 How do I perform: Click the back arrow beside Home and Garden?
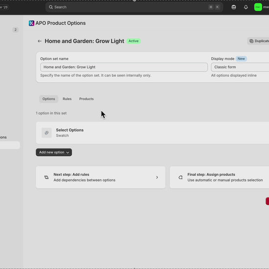click(x=40, y=41)
